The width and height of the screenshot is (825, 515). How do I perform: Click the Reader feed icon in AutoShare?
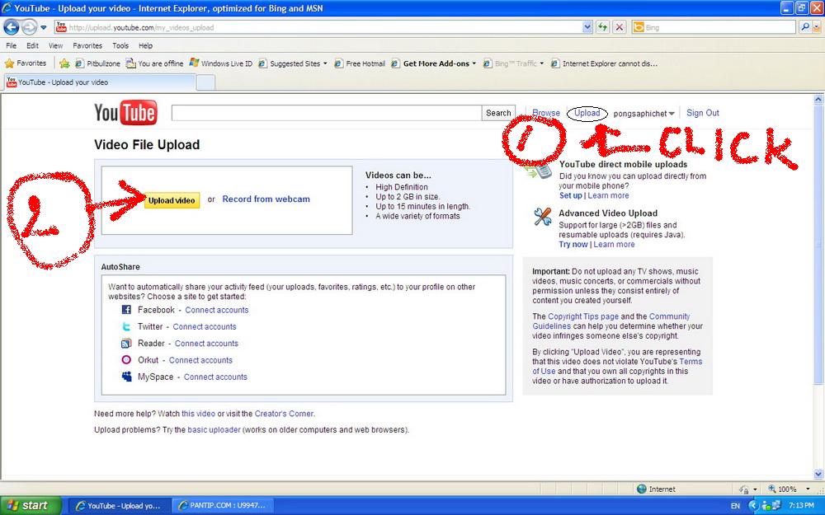[x=126, y=344]
